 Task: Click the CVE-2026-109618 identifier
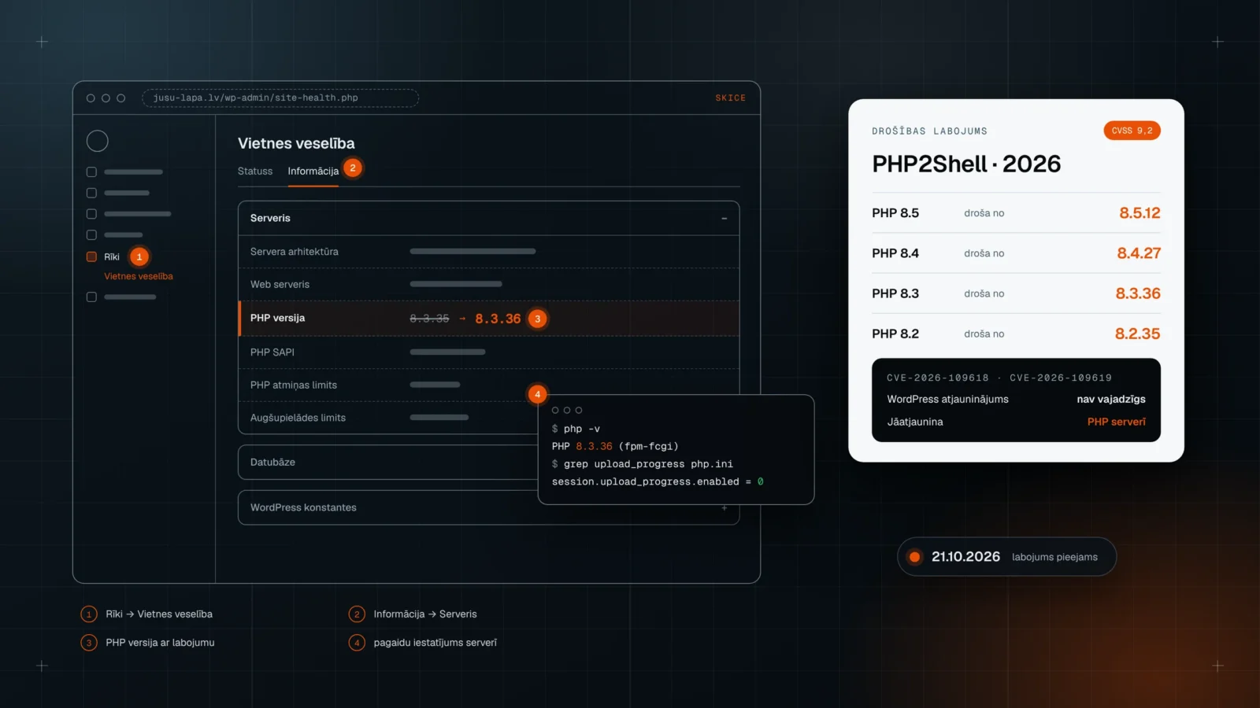937,378
